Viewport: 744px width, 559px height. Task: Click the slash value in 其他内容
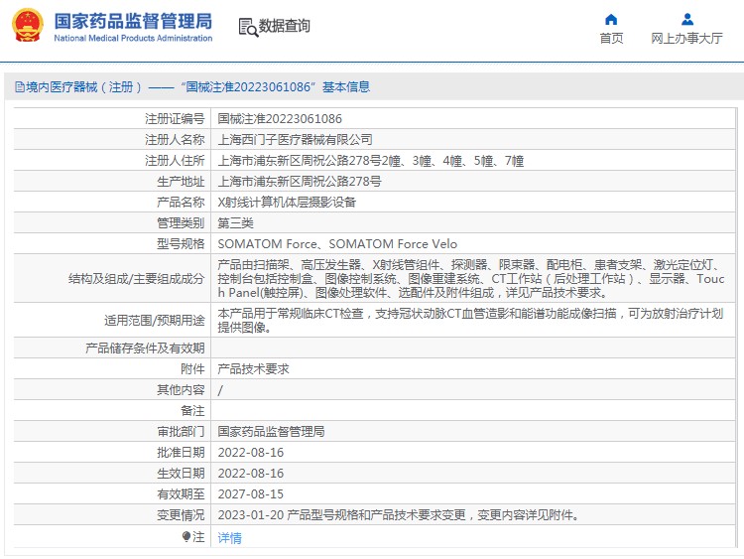coord(220,390)
